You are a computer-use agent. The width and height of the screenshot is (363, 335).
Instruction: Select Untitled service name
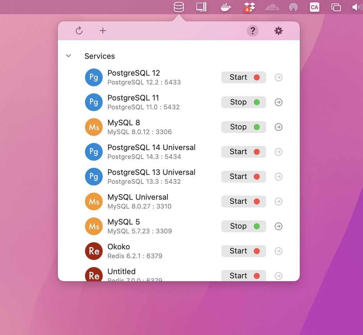[122, 272]
